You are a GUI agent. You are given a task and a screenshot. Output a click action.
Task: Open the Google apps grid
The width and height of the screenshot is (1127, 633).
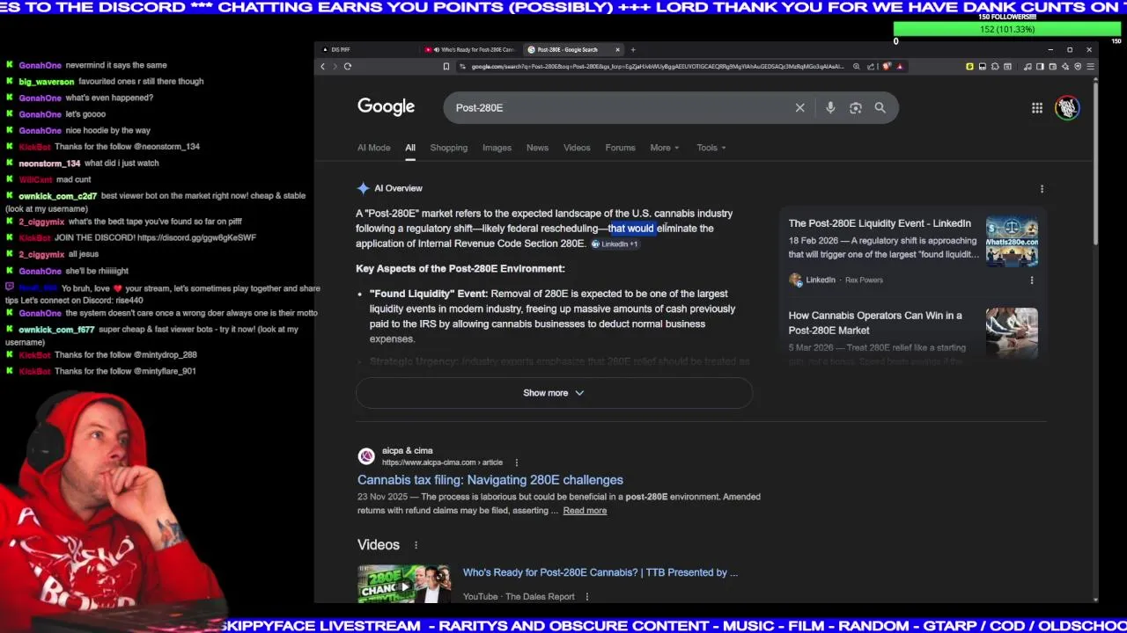1037,107
